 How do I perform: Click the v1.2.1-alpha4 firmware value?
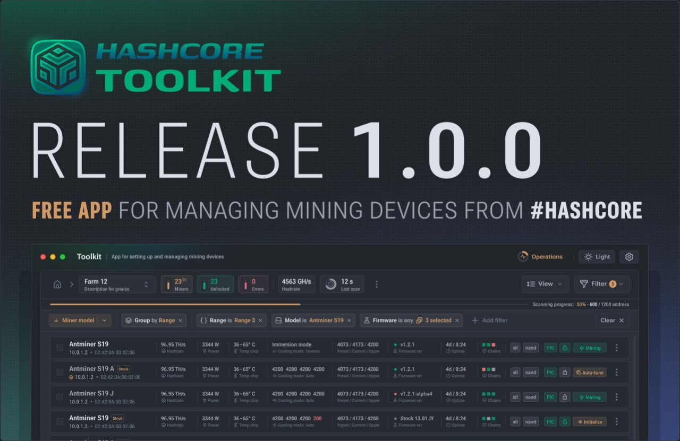(x=416, y=394)
